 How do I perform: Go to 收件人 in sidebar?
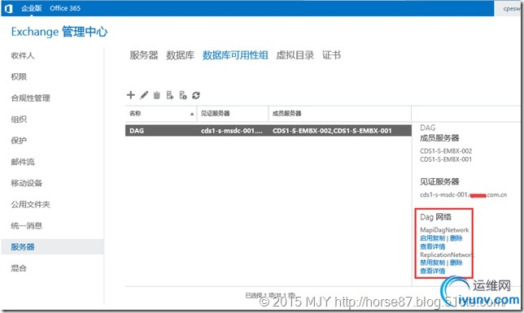coord(23,55)
